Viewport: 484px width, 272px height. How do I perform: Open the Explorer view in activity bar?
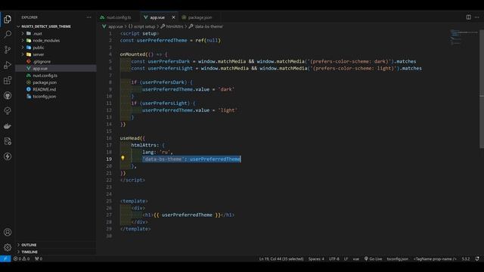[x=8, y=19]
